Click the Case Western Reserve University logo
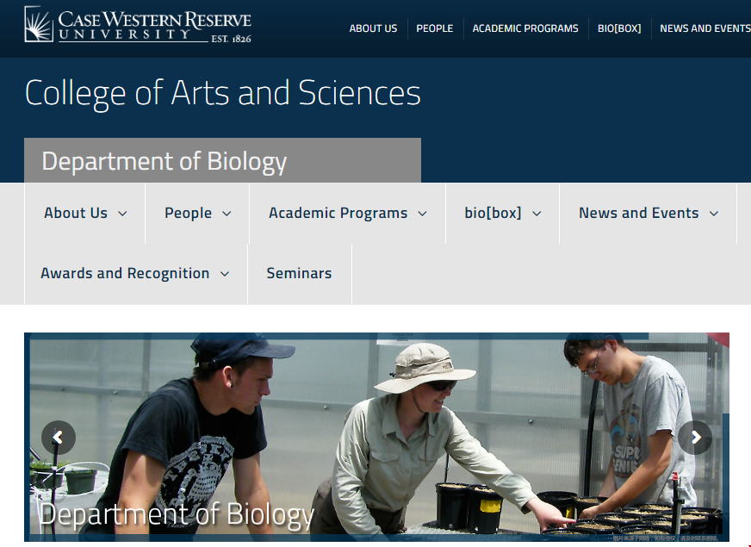The width and height of the screenshot is (751, 547). click(138, 25)
